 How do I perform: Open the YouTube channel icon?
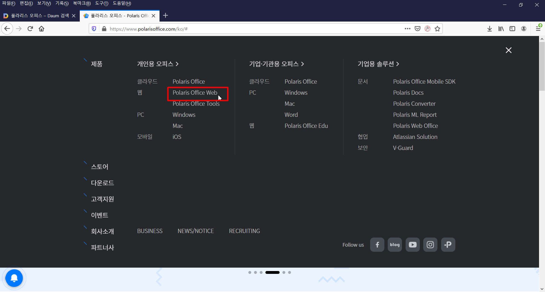click(413, 245)
